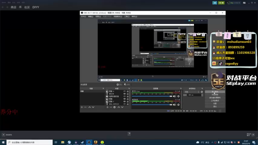The image size is (258, 145).
Task: Click the Windows taskbar search box
Action: [30, 142]
